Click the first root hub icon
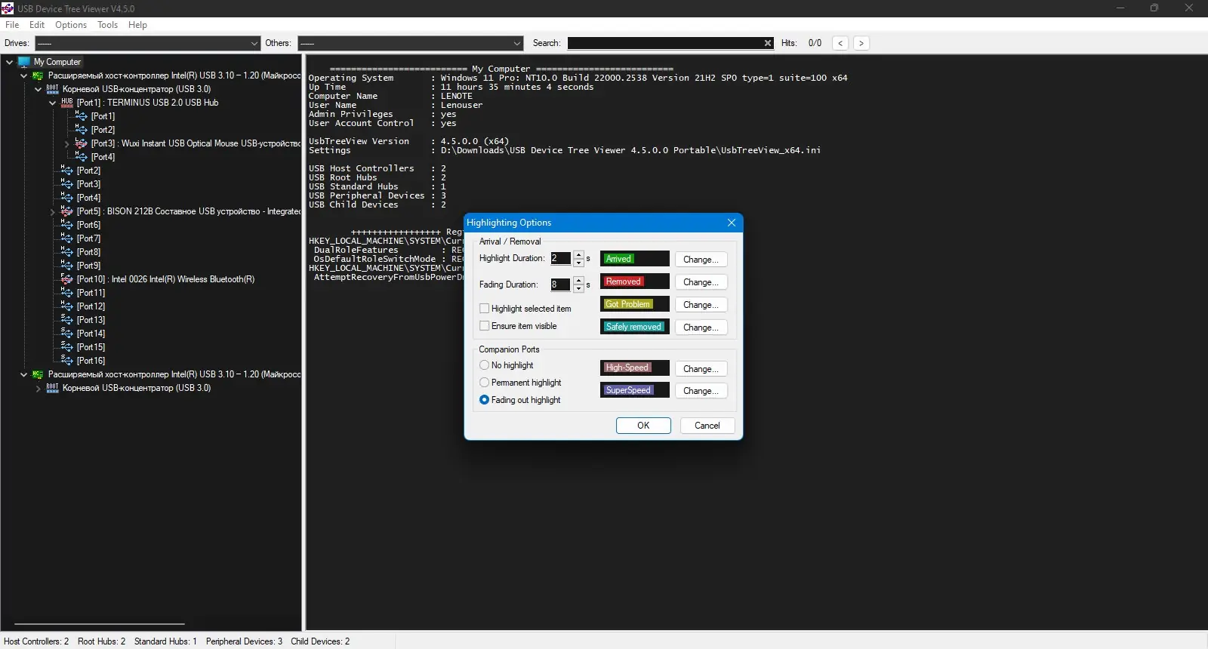1208x649 pixels. point(52,89)
